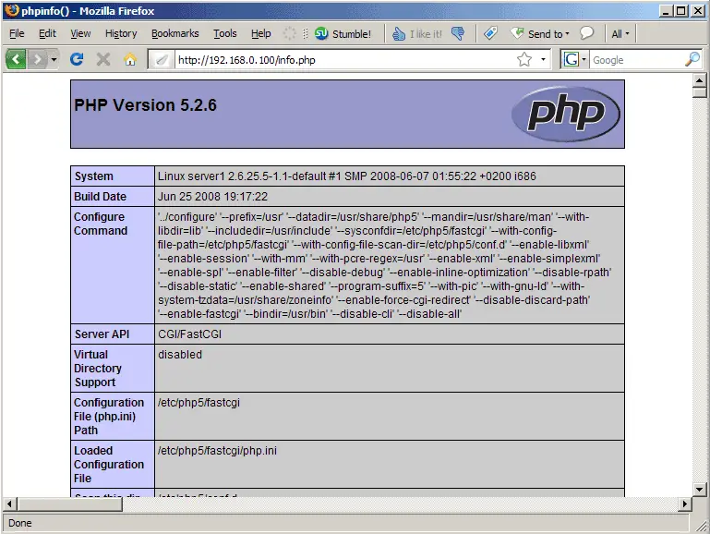Image resolution: width=710 pixels, height=534 pixels.
Task: Click the Firefox icon in the title bar
Action: [x=12, y=10]
